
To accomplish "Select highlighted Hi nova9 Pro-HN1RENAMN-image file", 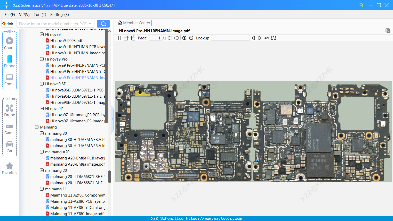I will click(75, 78).
